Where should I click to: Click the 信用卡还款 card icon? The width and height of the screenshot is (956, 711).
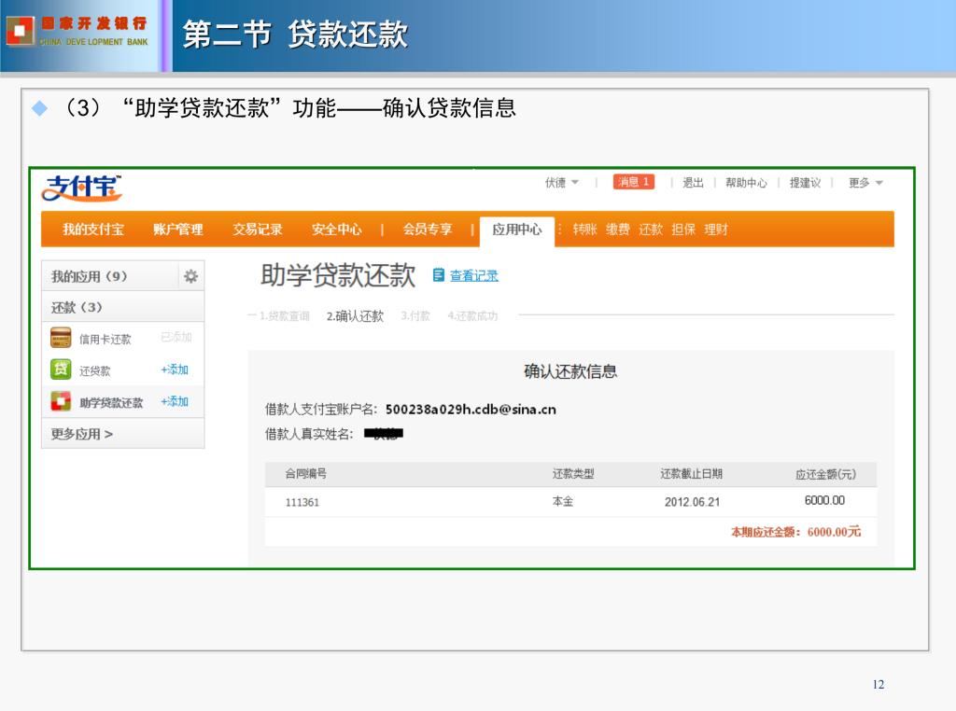tap(61, 338)
